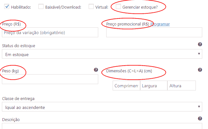Open the Classe de entrega dropdown
This screenshot has height=129, width=208.
click(102, 107)
